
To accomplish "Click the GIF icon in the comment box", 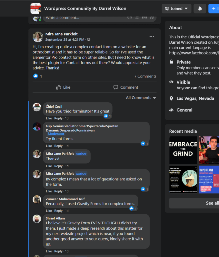I will (x=144, y=17).
